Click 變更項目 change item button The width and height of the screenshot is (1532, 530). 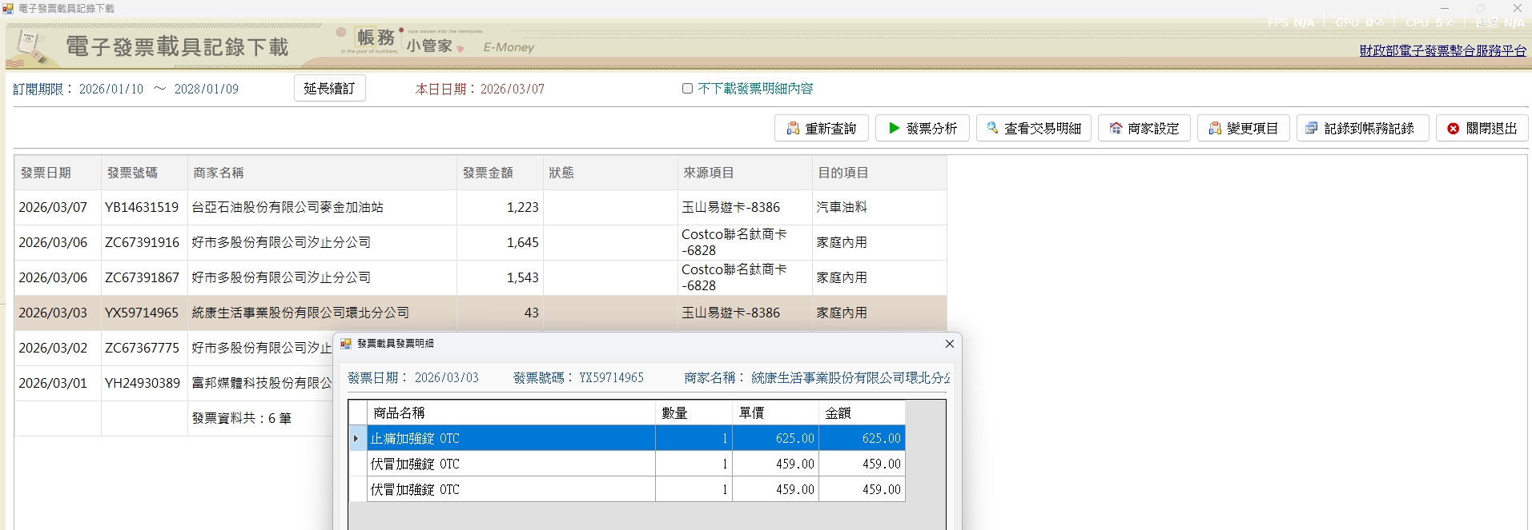pos(1243,129)
